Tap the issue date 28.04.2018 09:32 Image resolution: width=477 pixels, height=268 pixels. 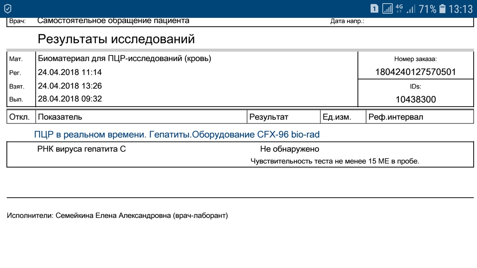tap(70, 99)
